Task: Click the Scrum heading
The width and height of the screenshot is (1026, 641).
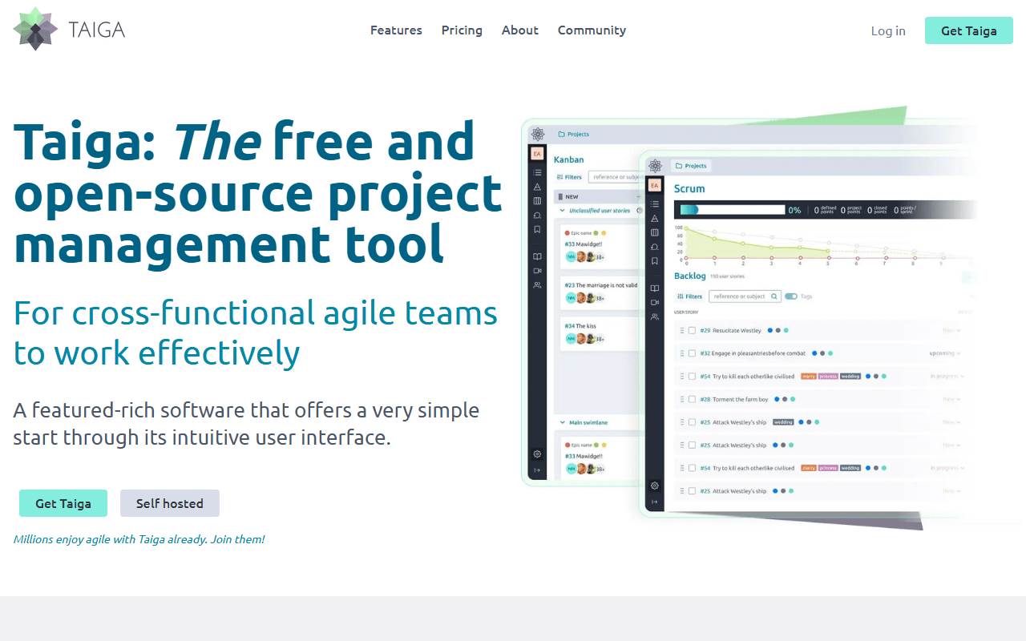Action: (689, 188)
